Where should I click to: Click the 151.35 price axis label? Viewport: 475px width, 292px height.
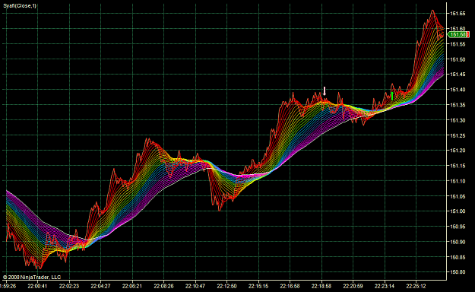458,105
